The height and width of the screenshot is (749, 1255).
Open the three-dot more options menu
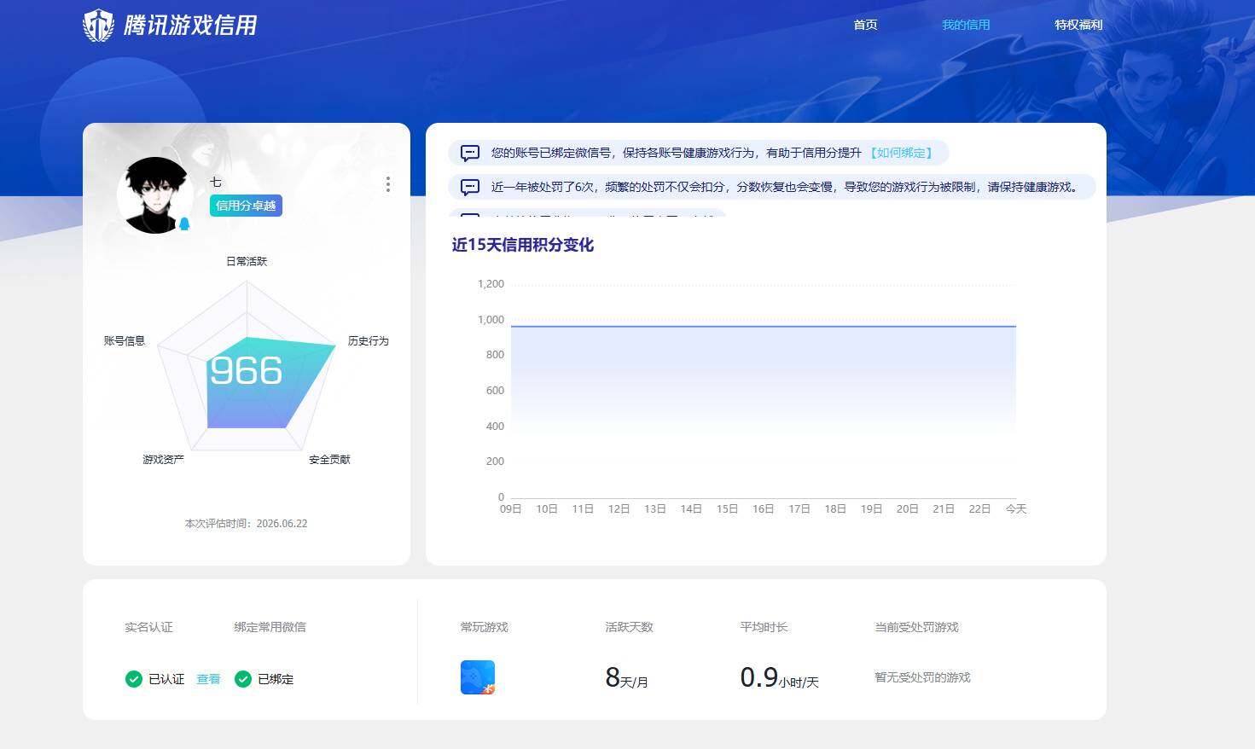388,184
